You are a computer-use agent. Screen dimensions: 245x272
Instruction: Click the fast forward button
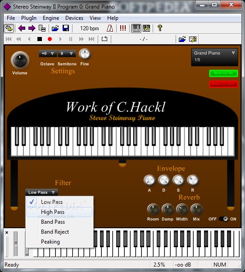81,39
